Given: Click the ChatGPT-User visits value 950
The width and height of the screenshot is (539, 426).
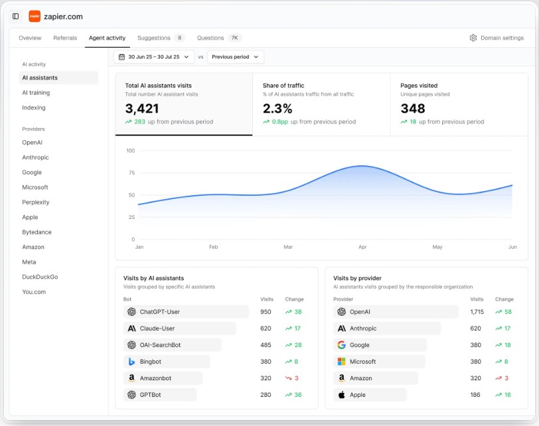Looking at the screenshot, I should 266,312.
